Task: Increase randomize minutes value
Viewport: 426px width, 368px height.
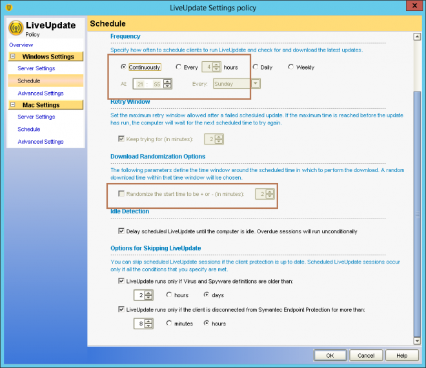Action: (270, 191)
